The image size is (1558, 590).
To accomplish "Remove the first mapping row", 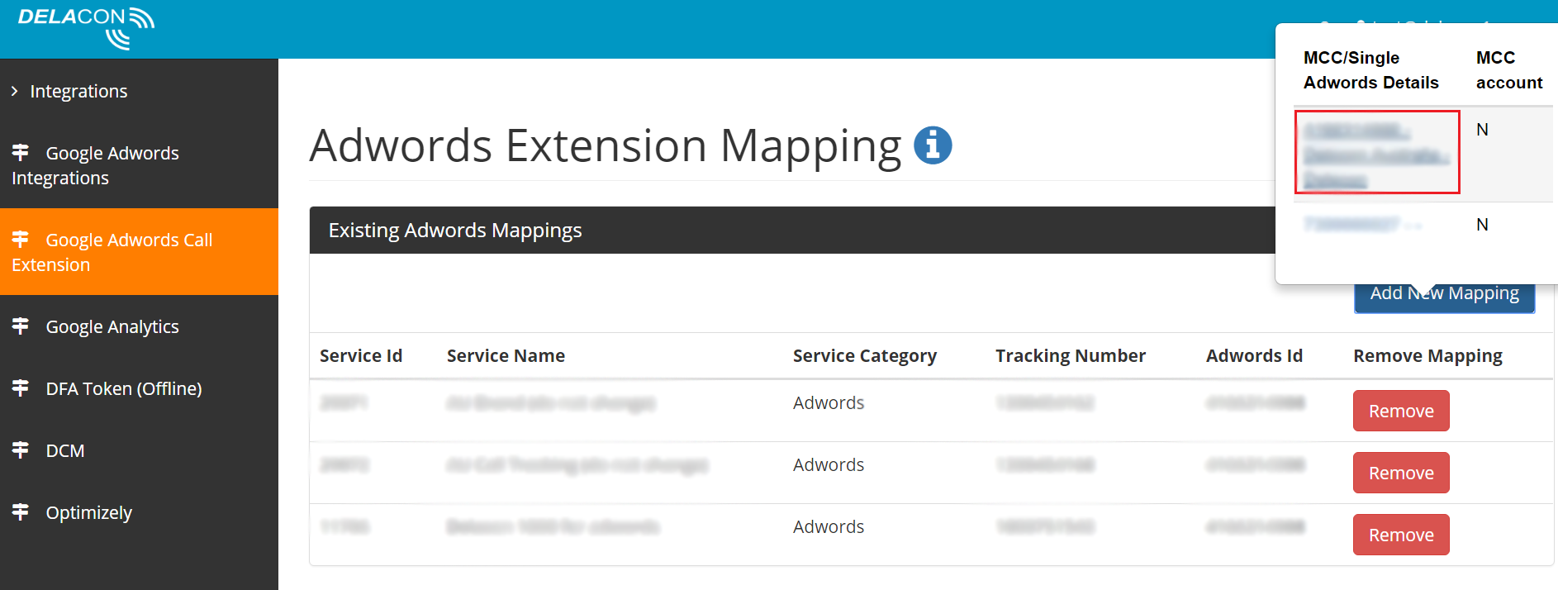I will (1401, 411).
